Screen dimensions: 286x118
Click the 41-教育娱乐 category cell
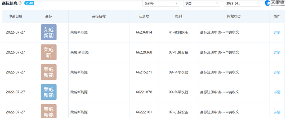coord(178,33)
